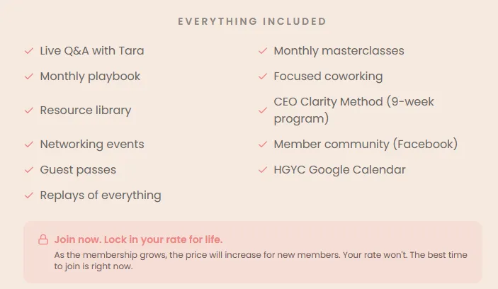Click the checkmark beside CEO Clarity Method
This screenshot has width=498, height=289.
coord(263,110)
